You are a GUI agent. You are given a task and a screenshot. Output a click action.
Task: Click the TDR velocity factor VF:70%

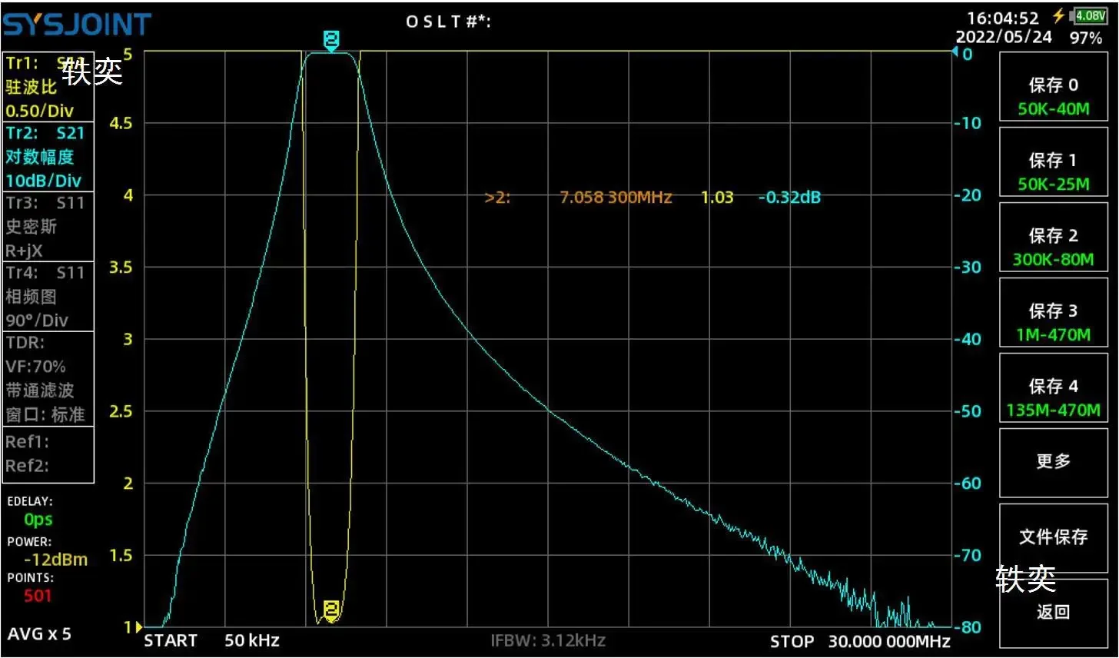point(35,367)
